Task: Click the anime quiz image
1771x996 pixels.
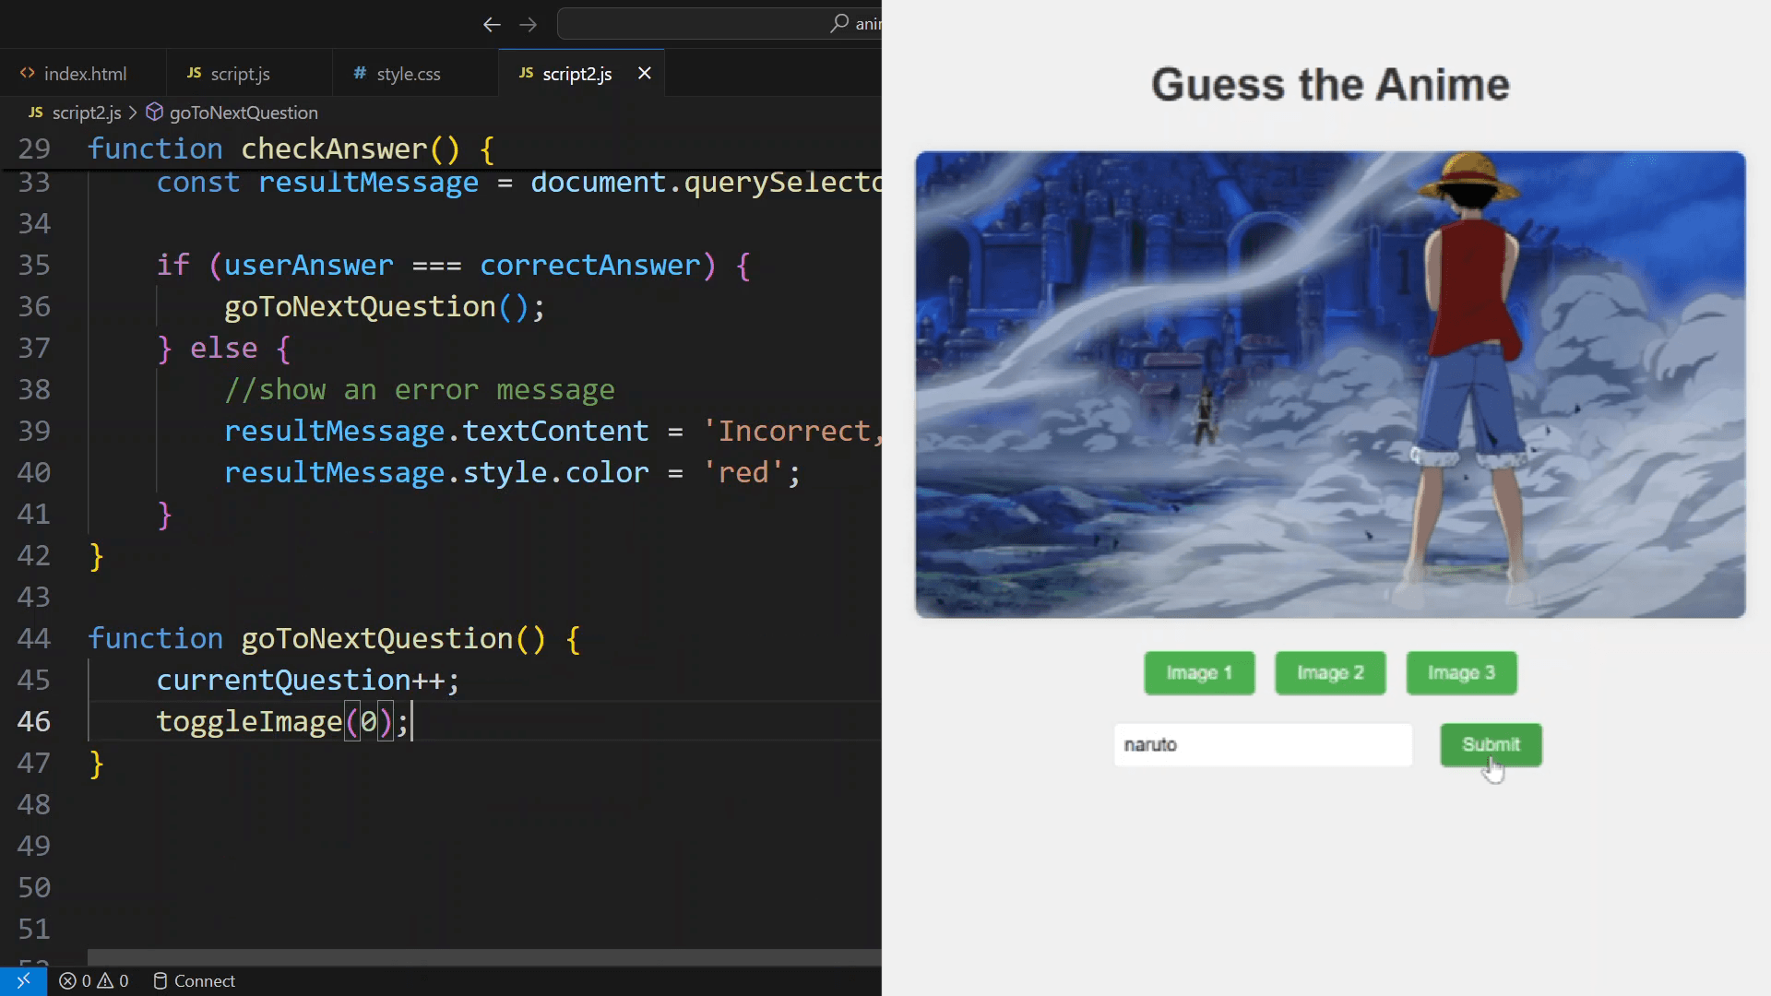Action: pyautogui.click(x=1330, y=385)
